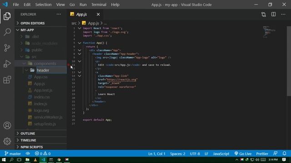Expand the TIMELINE section
This screenshot has width=291, height=163.
[x=41, y=140]
